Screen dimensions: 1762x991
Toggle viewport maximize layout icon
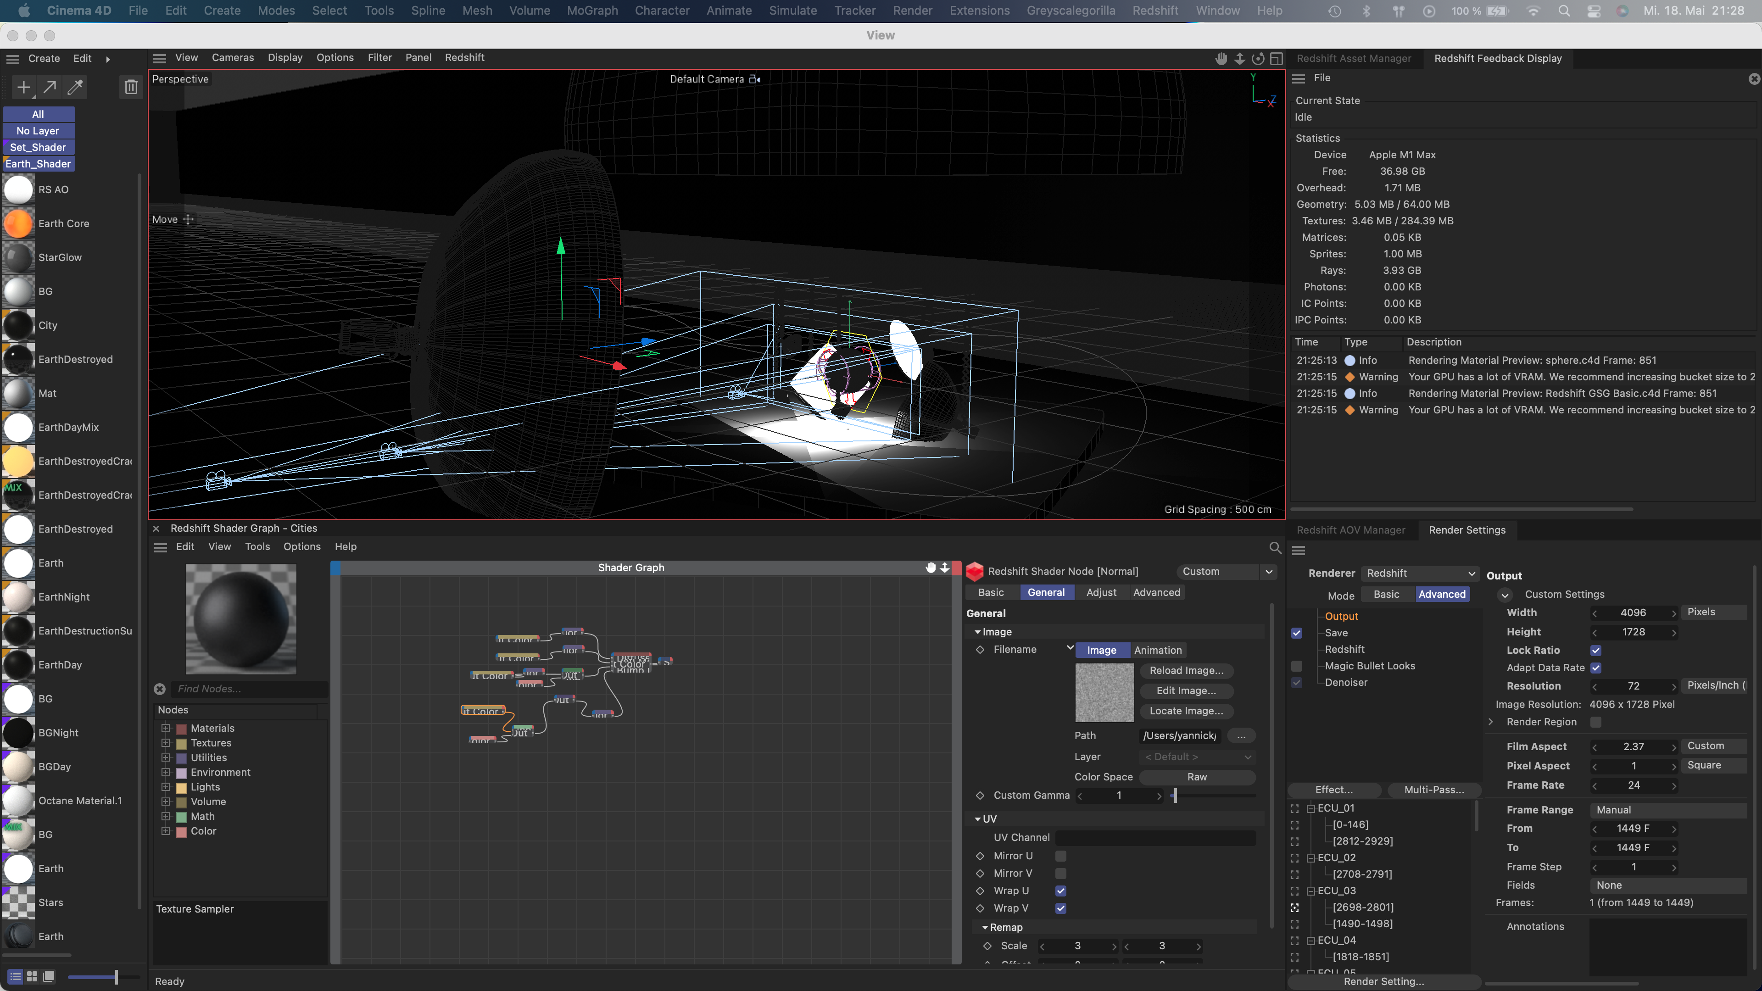(1277, 59)
